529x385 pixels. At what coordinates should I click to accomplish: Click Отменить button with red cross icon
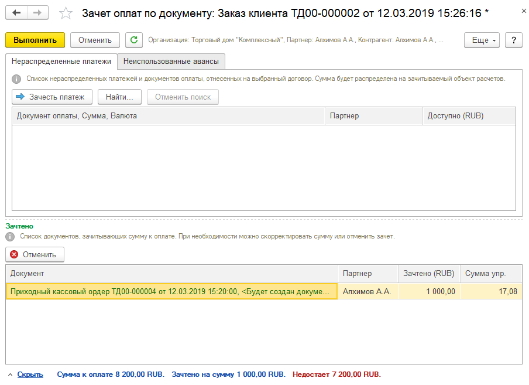[35, 254]
